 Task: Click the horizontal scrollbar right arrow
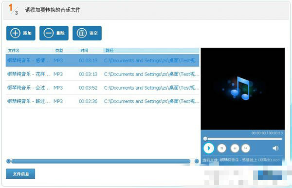197,161
